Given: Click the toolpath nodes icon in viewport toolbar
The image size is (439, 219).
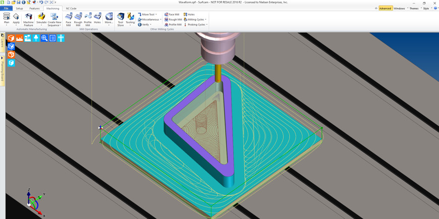Looking at the screenshot, I should (x=61, y=38).
